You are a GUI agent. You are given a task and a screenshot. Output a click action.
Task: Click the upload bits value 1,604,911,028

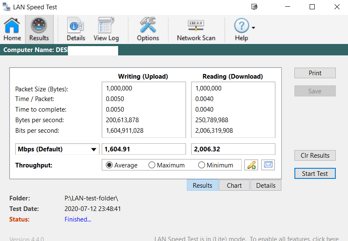pos(125,131)
